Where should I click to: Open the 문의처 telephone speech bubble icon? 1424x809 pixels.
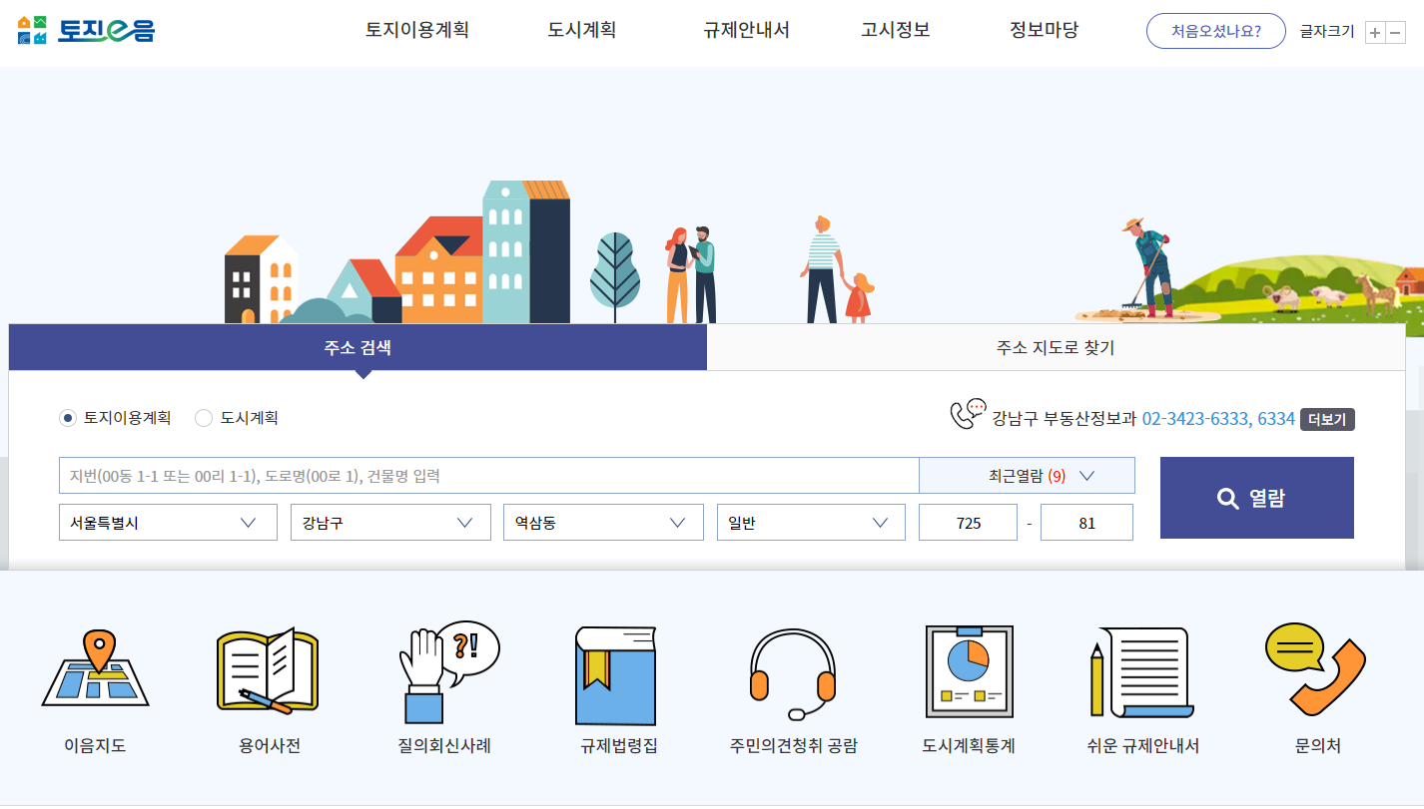1316,669
